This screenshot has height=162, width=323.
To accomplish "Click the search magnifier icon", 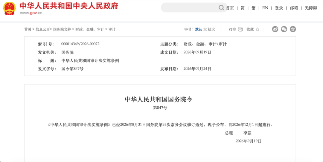I will pos(221,7).
